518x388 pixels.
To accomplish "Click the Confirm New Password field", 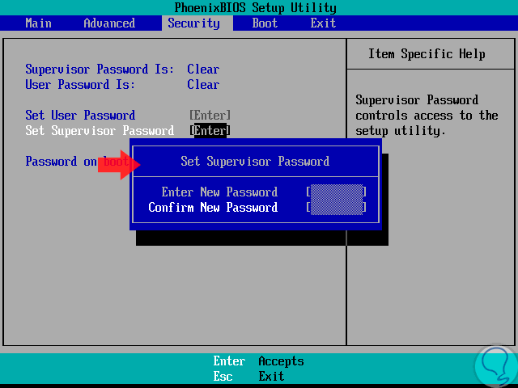I will pyautogui.click(x=337, y=207).
